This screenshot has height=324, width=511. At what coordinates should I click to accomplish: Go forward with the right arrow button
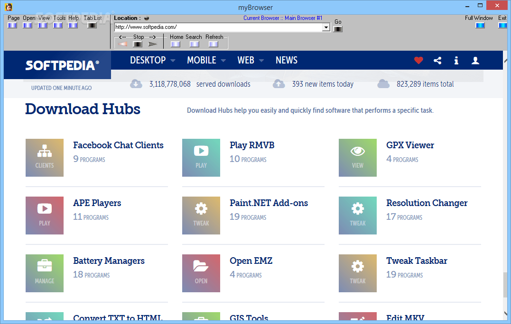coord(152,44)
